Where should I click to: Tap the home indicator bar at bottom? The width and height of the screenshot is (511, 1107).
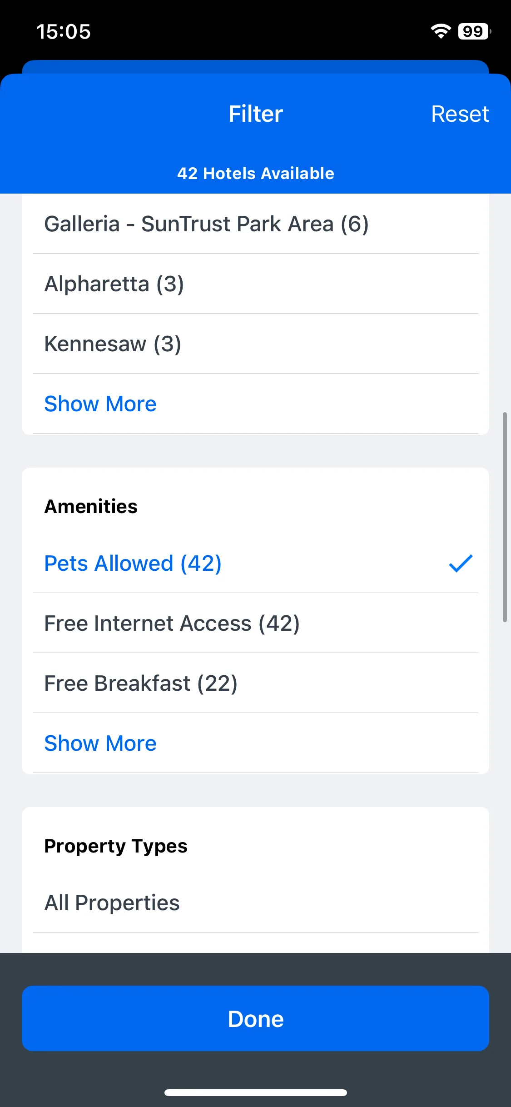[x=255, y=1092]
